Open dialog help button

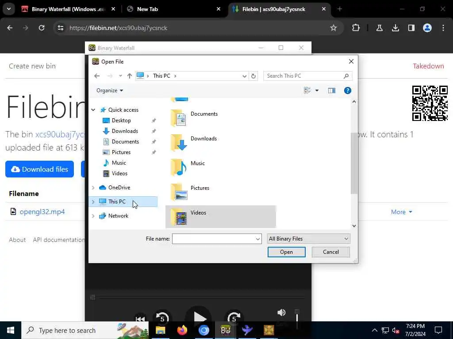(348, 90)
